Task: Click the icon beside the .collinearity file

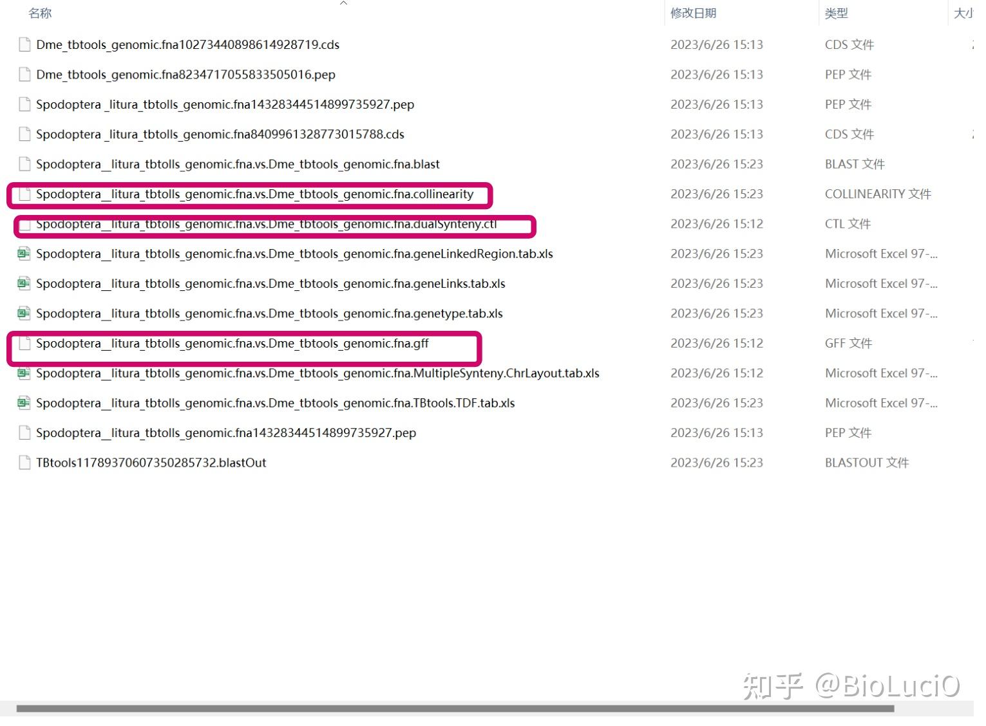Action: [x=24, y=194]
